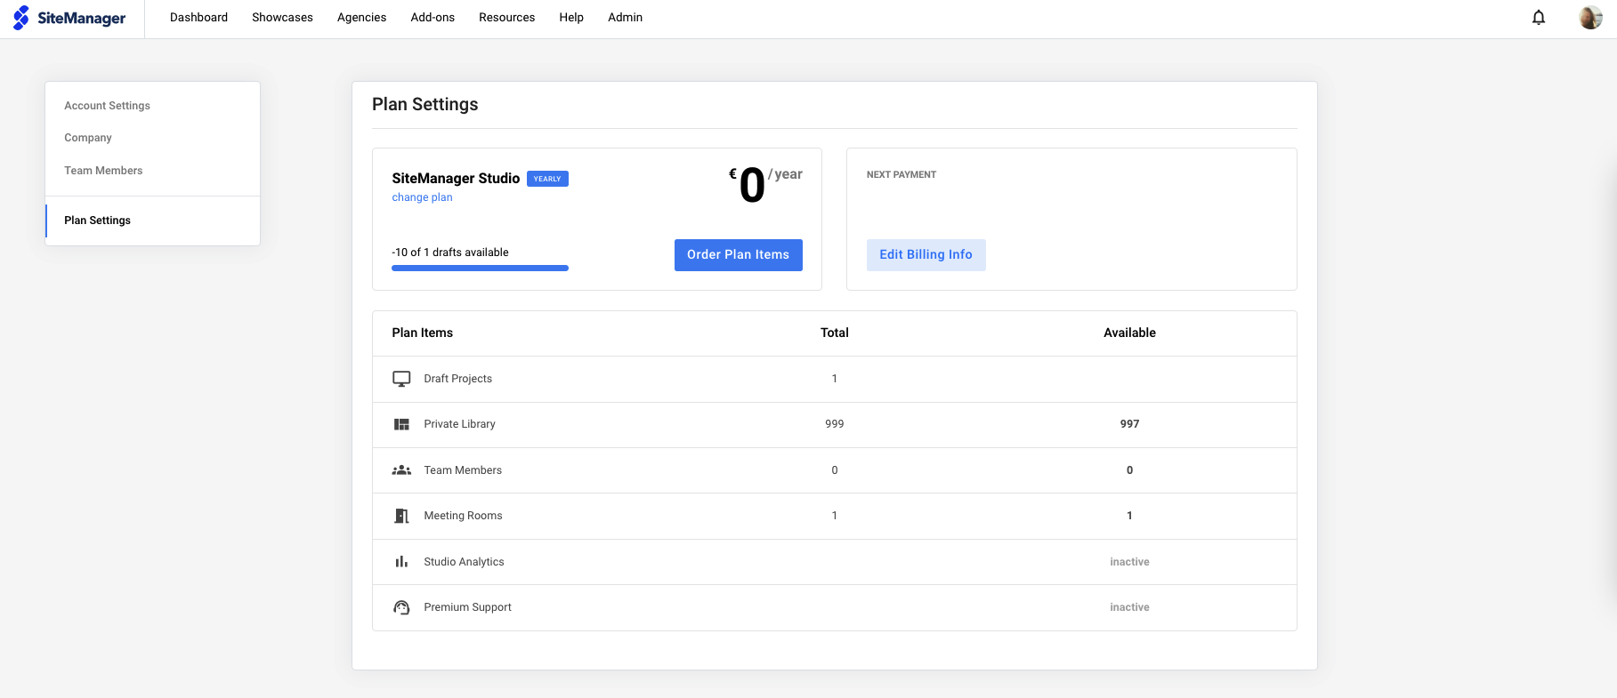The image size is (1617, 698).
Task: Click the Premium Support headset icon
Action: tap(401, 607)
